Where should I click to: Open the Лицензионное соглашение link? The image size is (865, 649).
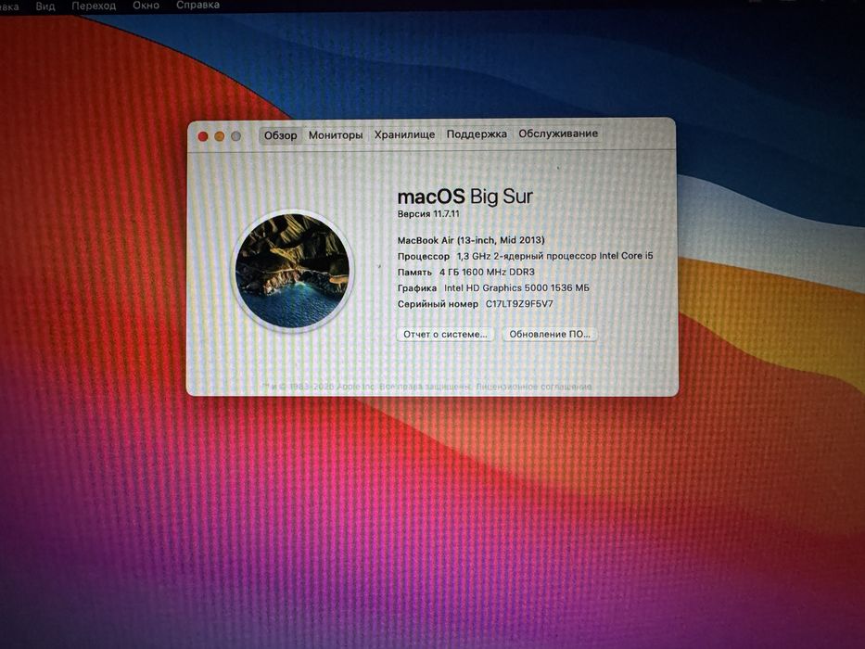click(533, 387)
